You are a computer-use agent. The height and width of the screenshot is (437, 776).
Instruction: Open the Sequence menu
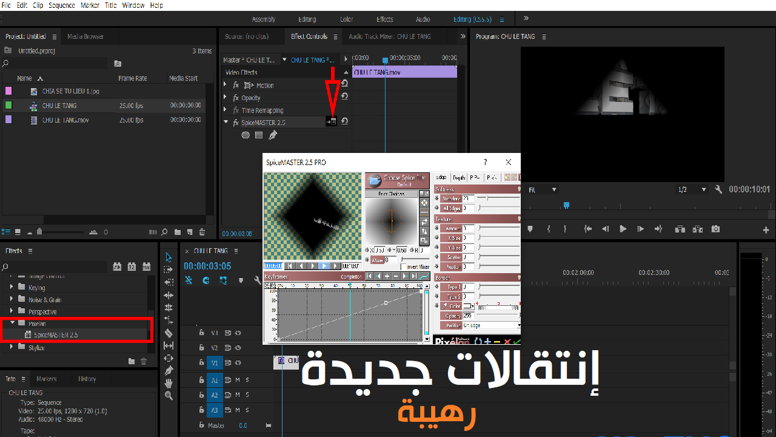(61, 5)
